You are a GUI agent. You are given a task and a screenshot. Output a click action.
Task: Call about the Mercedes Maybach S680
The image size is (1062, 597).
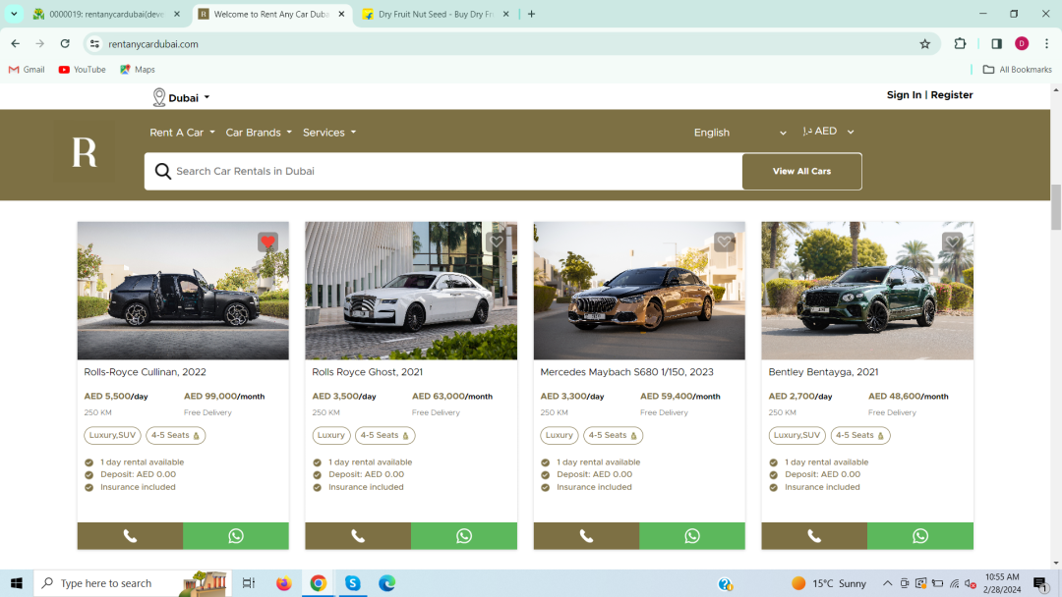click(x=586, y=536)
